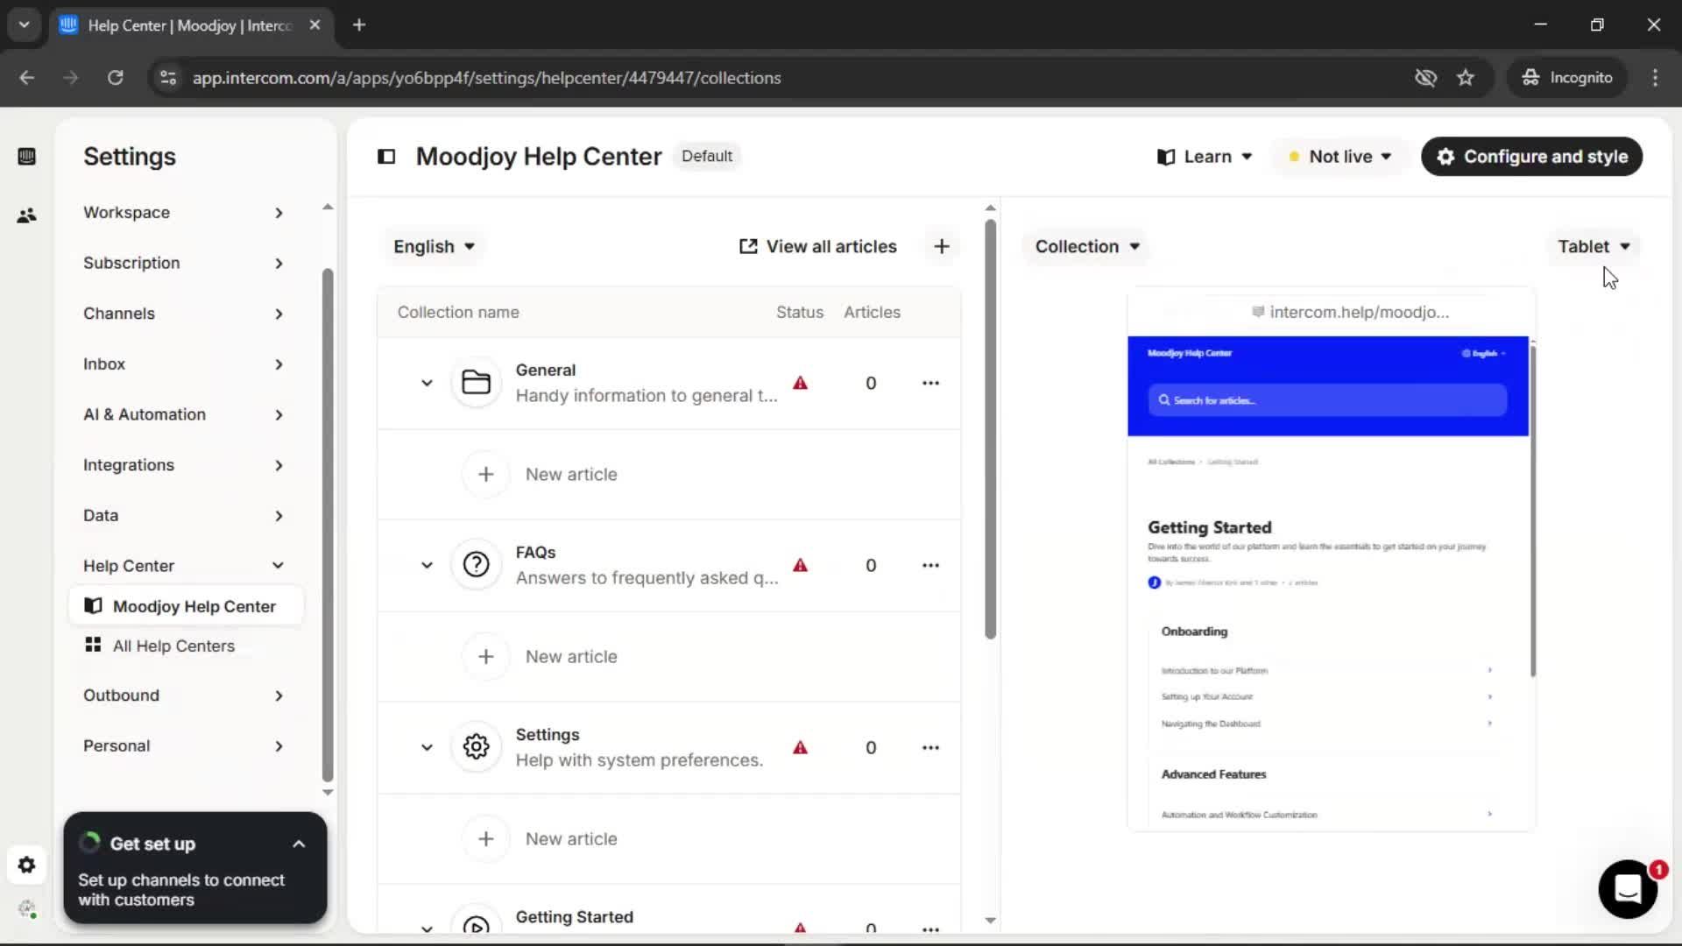Click the browser address bar URL
The image size is (1682, 946).
[487, 77]
